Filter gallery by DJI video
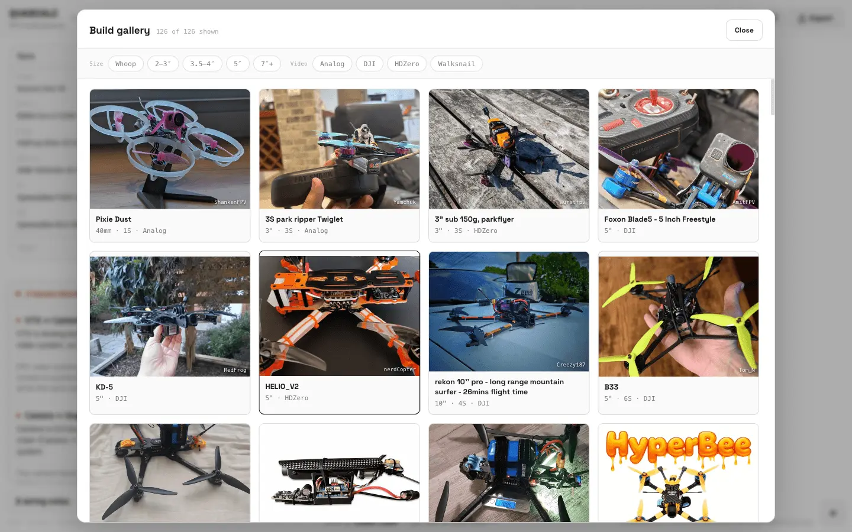This screenshot has width=852, height=532. [x=369, y=64]
